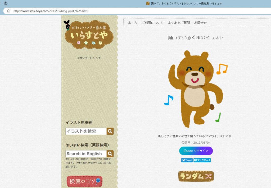Screen dimensions: 271x188
Task: Click the site info lock icon
Action: [x=9, y=11]
